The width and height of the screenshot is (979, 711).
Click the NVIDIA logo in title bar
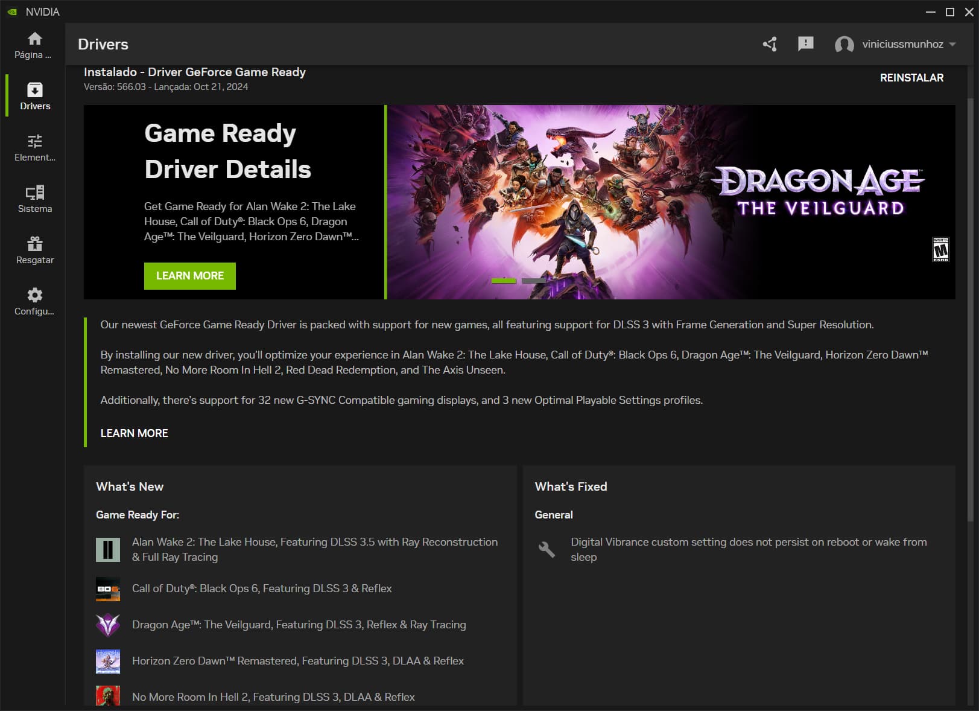point(12,12)
